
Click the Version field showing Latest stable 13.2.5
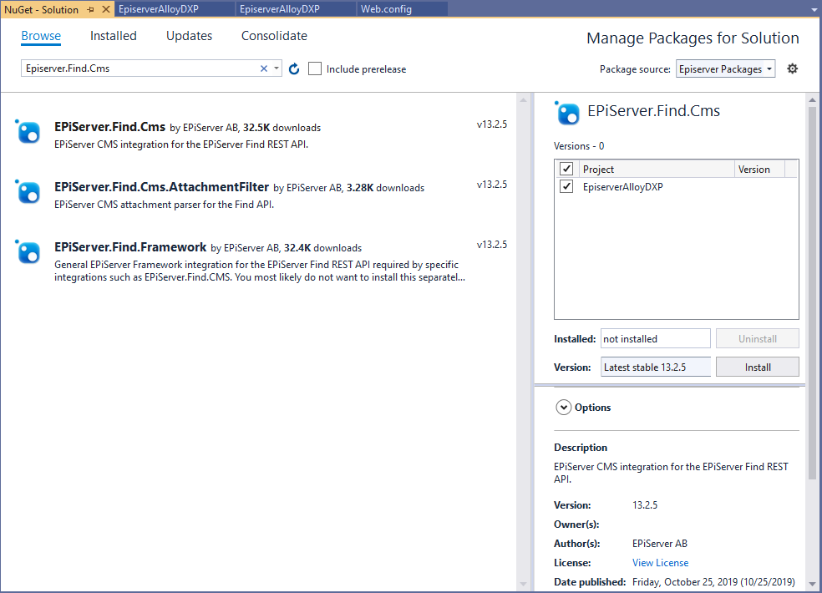[x=655, y=367]
